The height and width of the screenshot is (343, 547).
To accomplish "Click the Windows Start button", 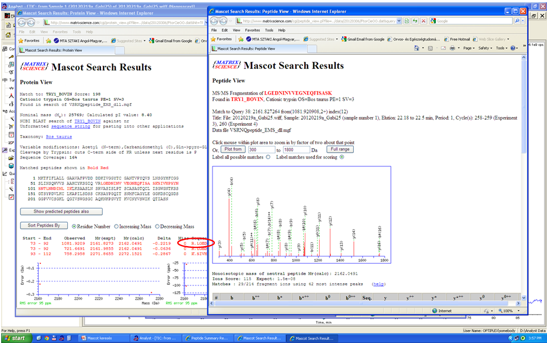I will [x=17, y=338].
